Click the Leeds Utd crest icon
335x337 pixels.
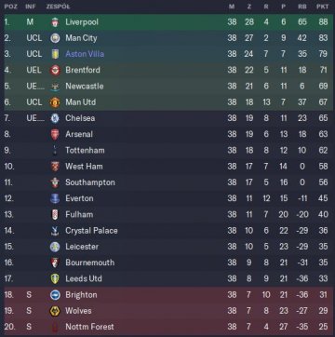pyautogui.click(x=55, y=278)
